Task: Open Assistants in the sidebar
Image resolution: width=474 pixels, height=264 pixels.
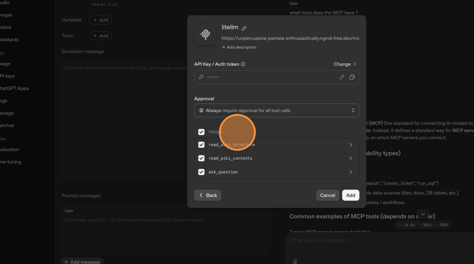Action: [x=9, y=39]
